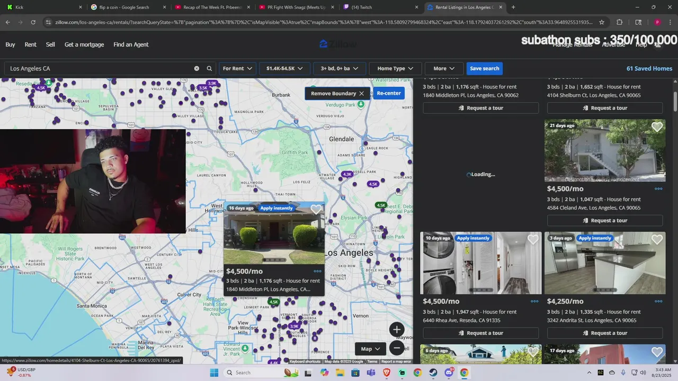The image size is (678, 381).
Task: Click the Re-center map button
Action: click(x=389, y=93)
